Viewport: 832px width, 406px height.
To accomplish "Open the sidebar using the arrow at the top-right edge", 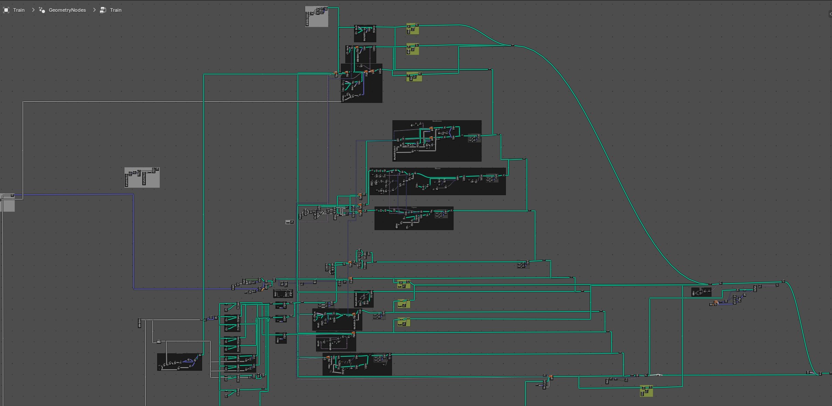I will pyautogui.click(x=830, y=13).
